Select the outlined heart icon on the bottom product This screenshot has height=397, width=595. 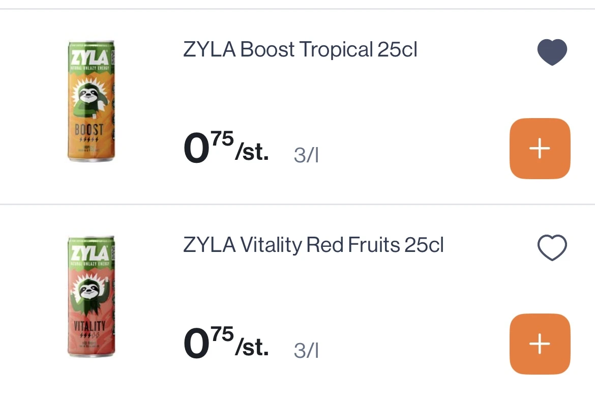(x=552, y=247)
